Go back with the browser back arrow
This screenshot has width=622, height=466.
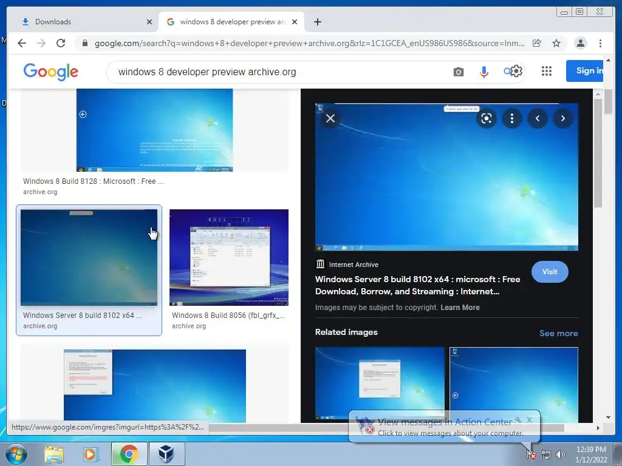pyautogui.click(x=22, y=43)
